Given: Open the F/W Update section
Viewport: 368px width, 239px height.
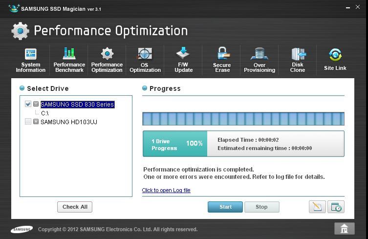Looking at the screenshot, I should tap(183, 60).
